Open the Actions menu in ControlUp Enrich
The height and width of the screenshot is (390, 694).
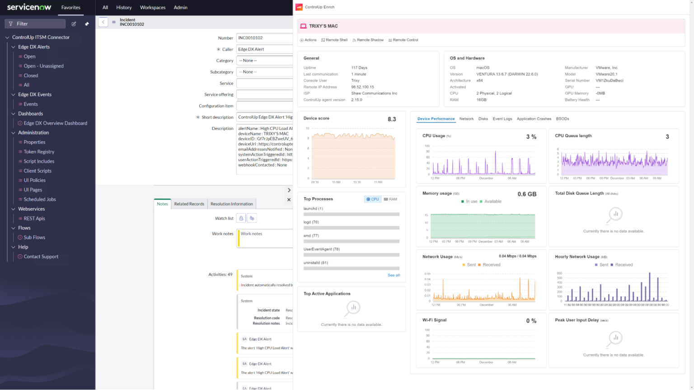tap(308, 40)
